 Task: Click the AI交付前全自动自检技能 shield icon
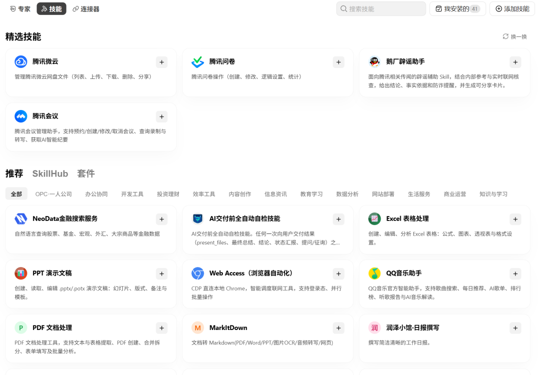(x=198, y=218)
